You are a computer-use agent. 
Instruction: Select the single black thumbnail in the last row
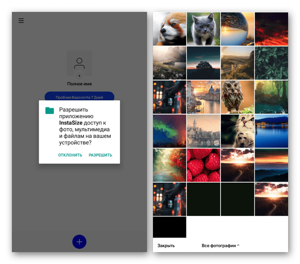click(170, 227)
